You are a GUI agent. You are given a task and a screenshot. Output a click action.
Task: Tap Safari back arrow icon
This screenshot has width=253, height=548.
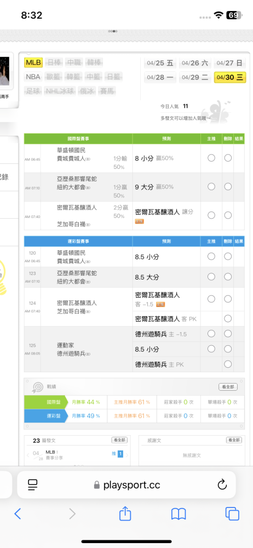(18, 513)
